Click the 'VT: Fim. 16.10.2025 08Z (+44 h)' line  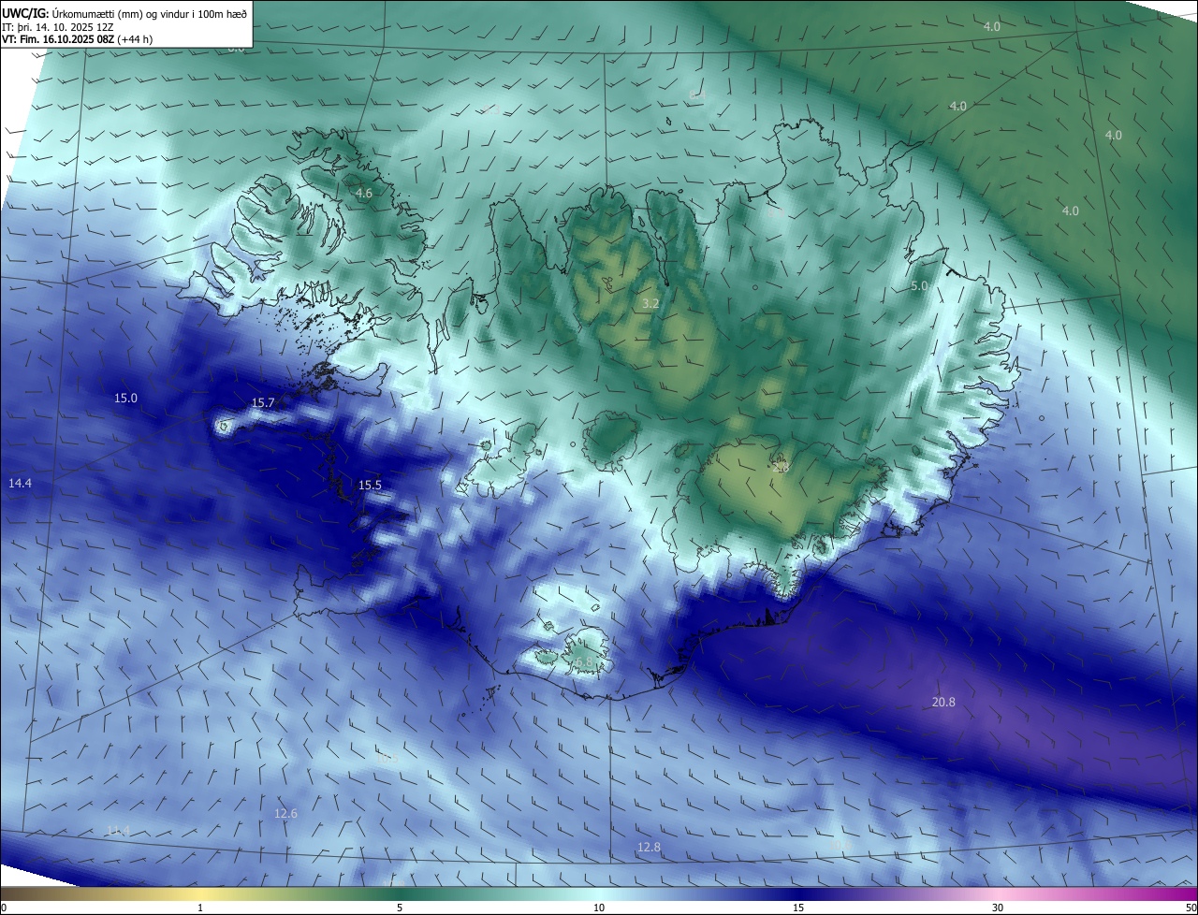pos(77,39)
